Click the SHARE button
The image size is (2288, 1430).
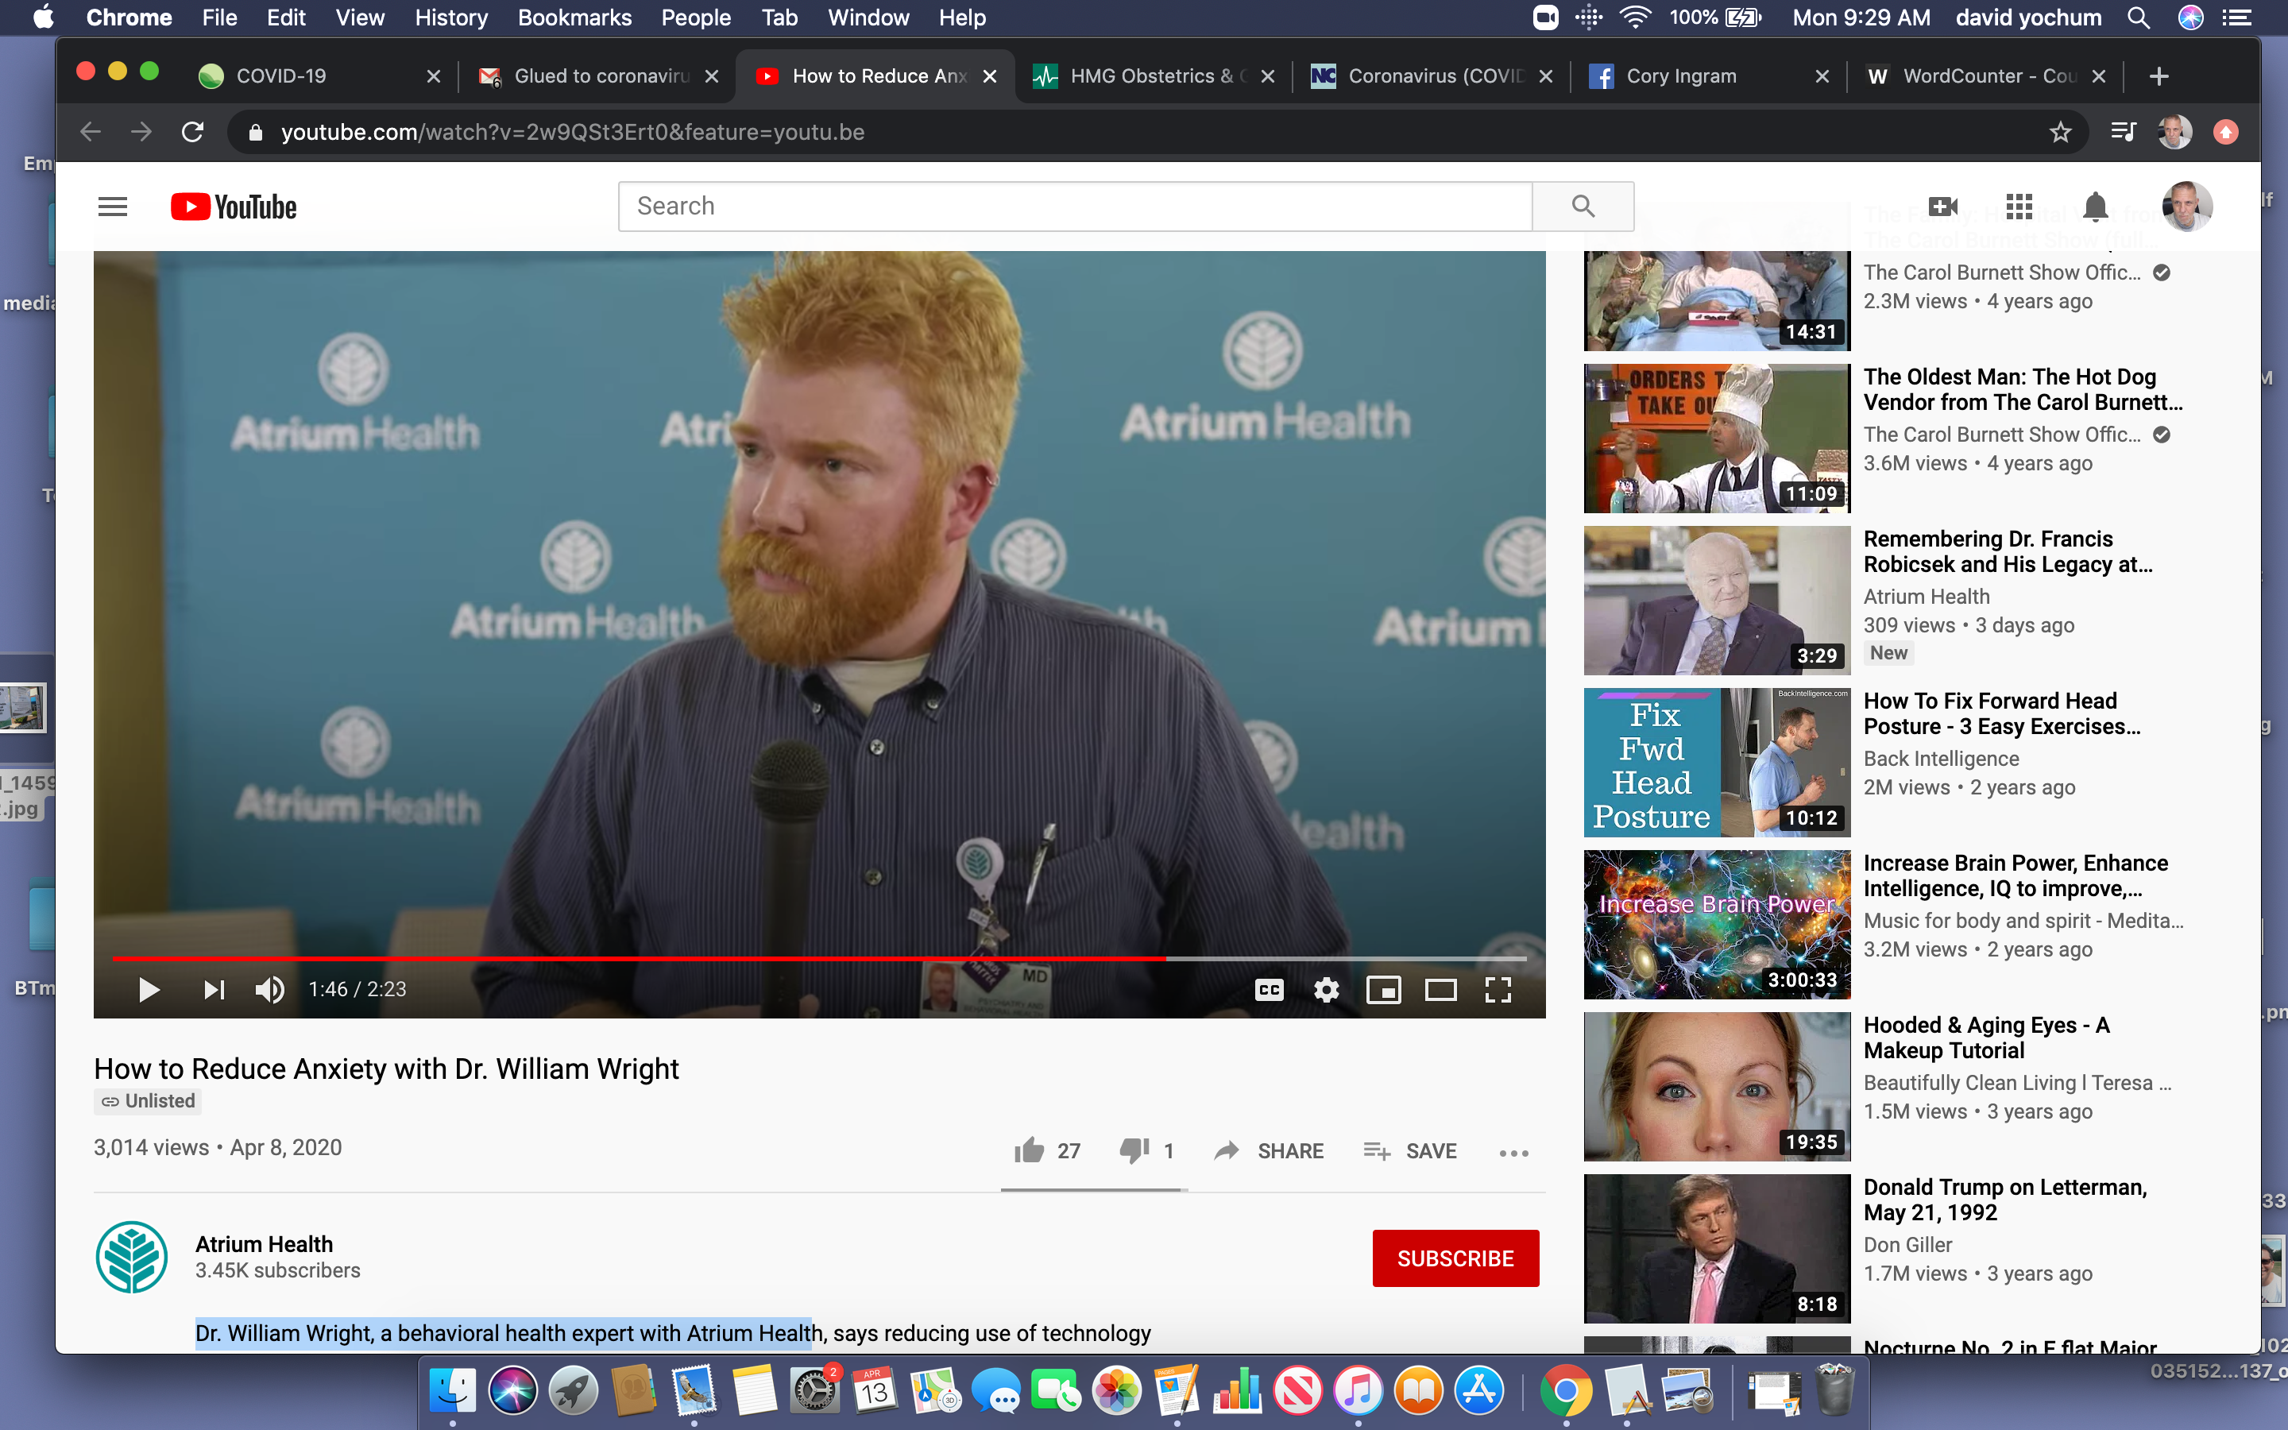tap(1269, 1150)
